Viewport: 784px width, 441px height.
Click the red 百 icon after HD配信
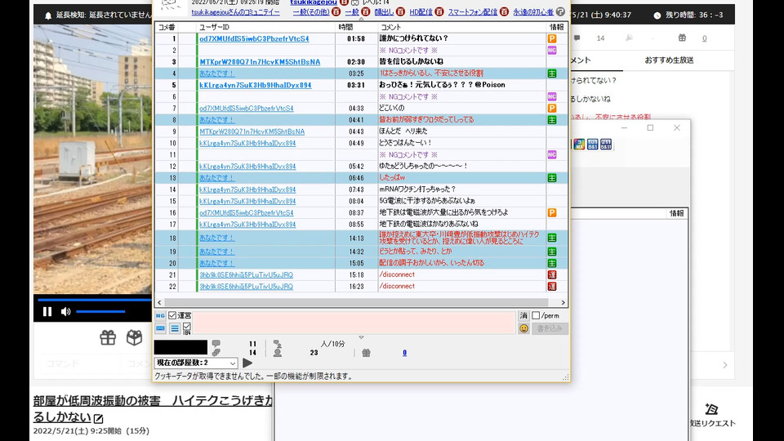coord(439,11)
